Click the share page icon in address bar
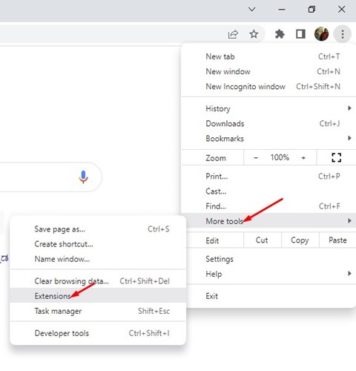Viewport: 356px width, 371px height. tap(233, 34)
